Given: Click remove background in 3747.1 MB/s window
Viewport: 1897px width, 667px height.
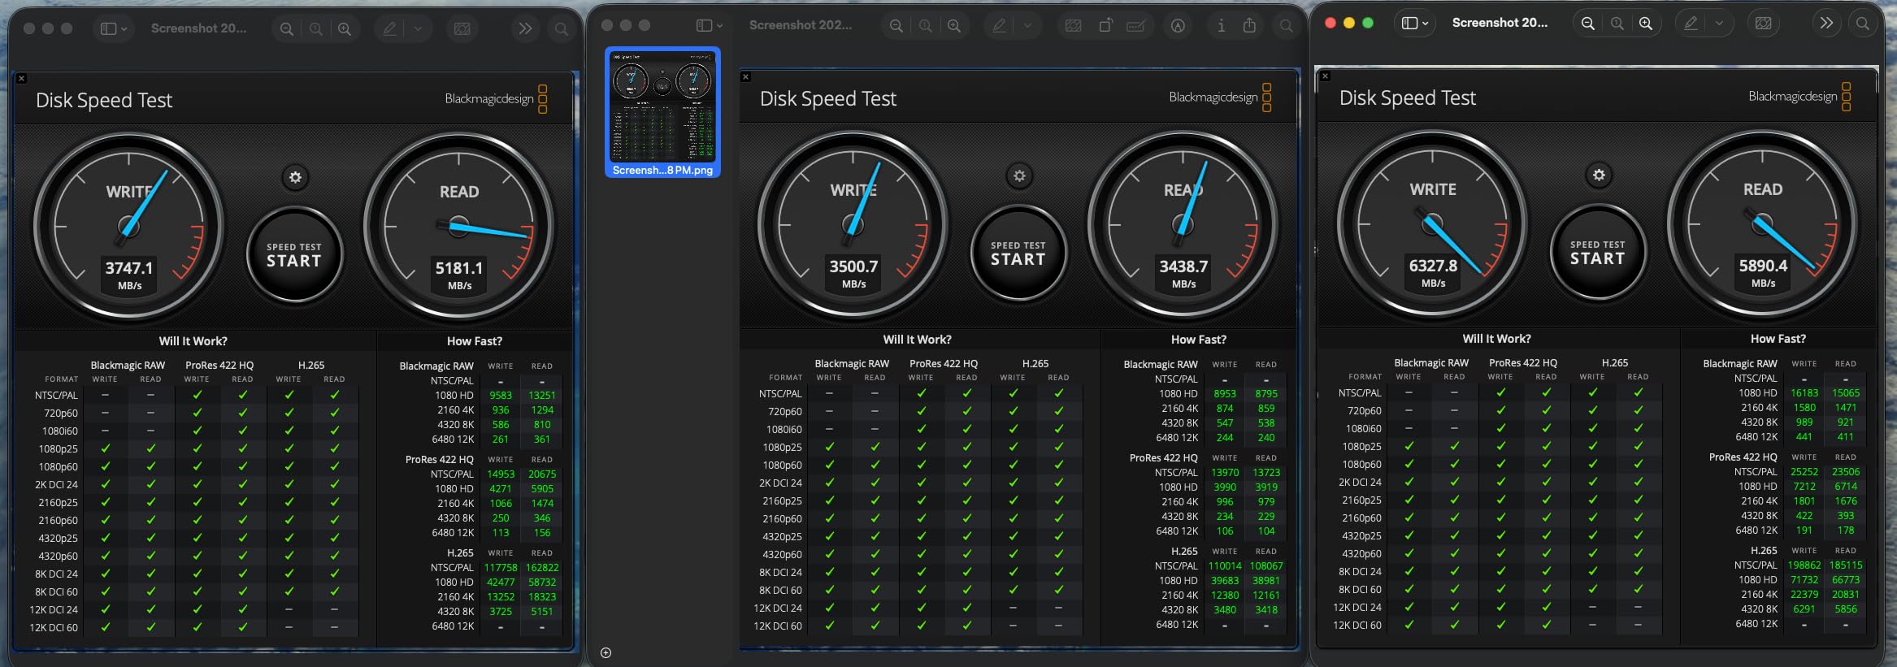Looking at the screenshot, I should coord(462,29).
